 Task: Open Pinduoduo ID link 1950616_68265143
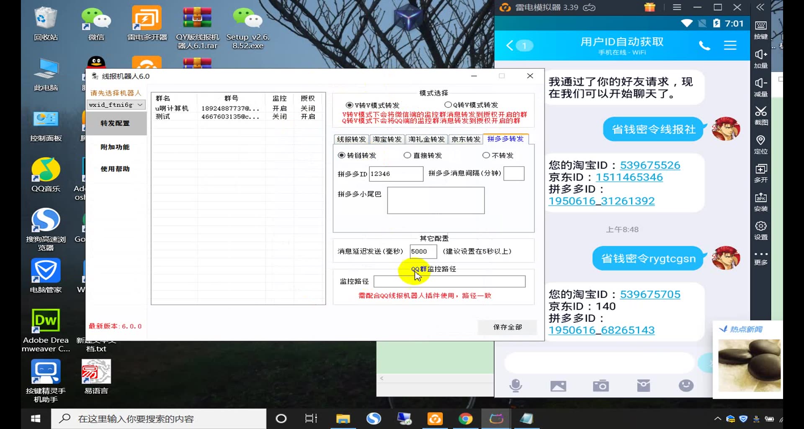click(601, 330)
